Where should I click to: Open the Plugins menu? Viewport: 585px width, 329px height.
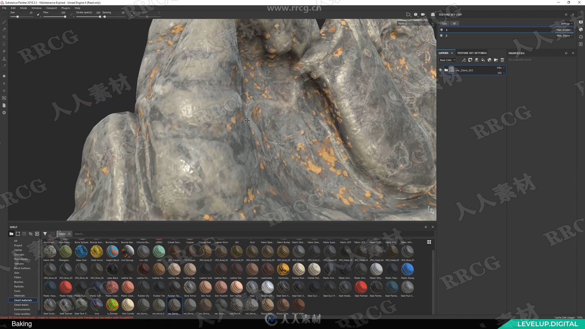pyautogui.click(x=66, y=8)
